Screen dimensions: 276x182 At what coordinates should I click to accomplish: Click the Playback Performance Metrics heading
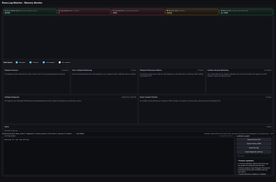tap(151, 70)
